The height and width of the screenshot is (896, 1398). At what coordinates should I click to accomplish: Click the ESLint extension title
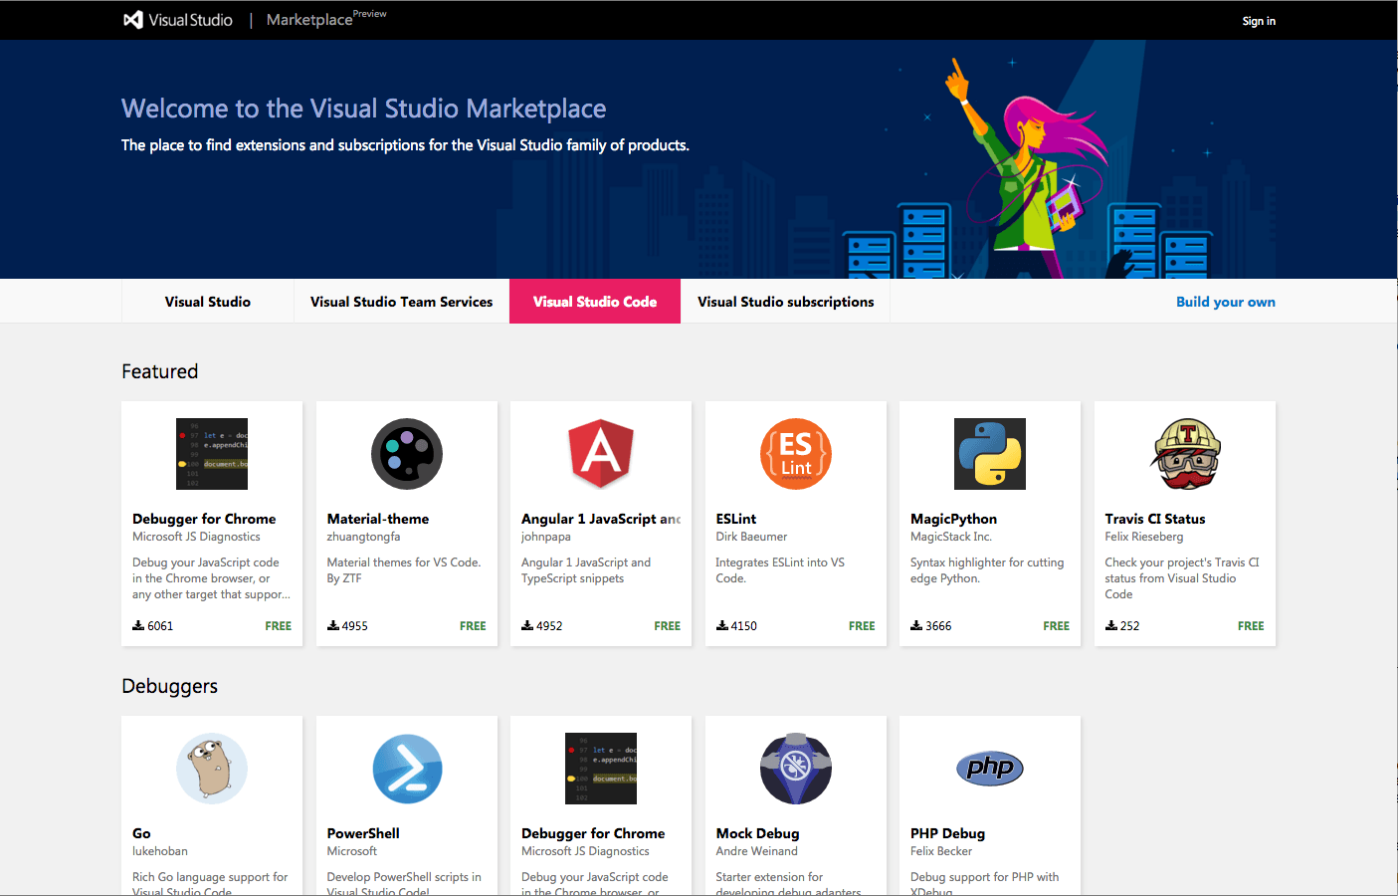pyautogui.click(x=736, y=519)
